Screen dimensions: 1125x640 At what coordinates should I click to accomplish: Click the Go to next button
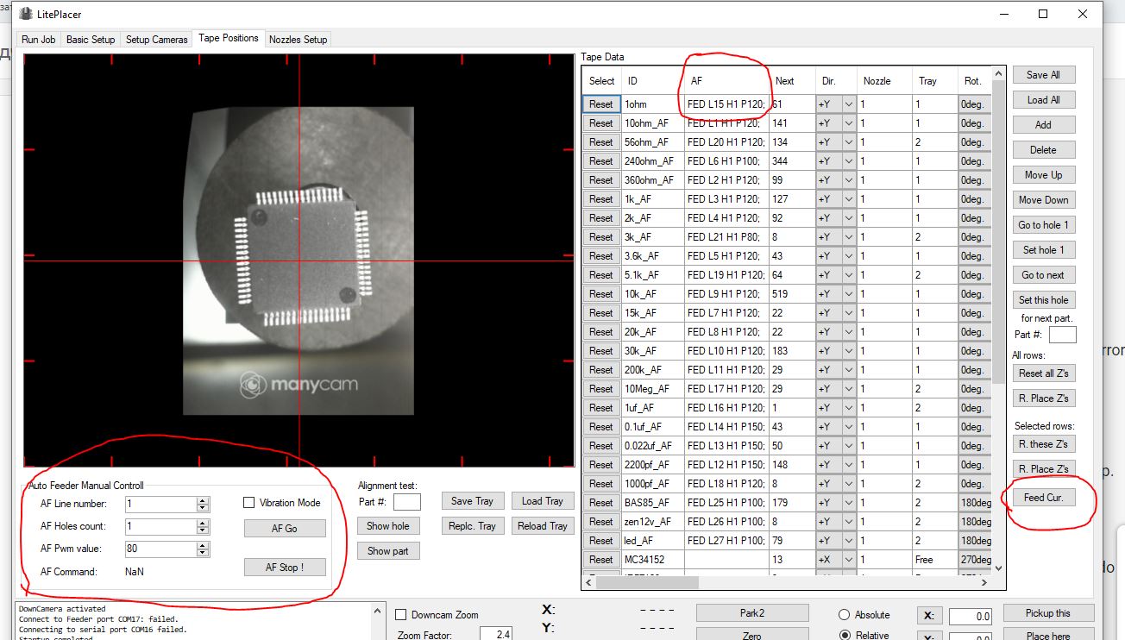(x=1044, y=275)
